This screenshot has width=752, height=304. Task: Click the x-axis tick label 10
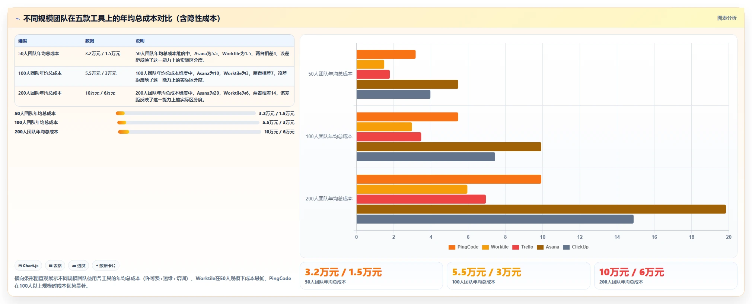[x=542, y=237]
